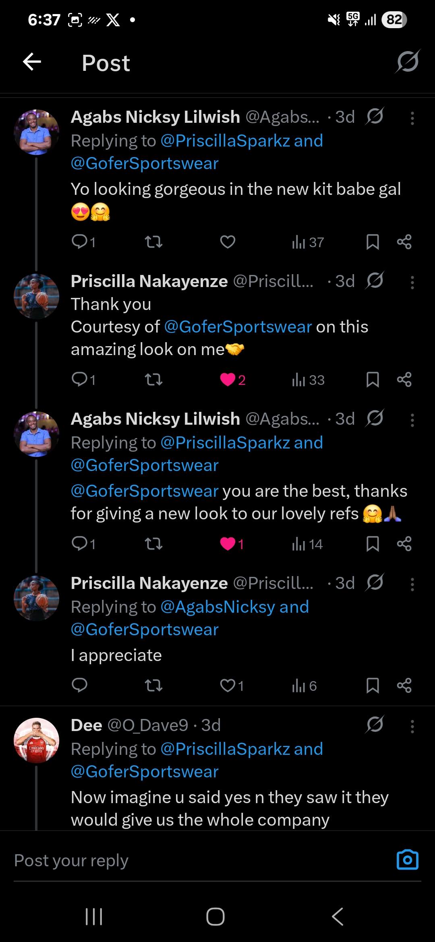Open camera icon in the reply bar
Image resolution: width=435 pixels, height=942 pixels.
point(407,860)
